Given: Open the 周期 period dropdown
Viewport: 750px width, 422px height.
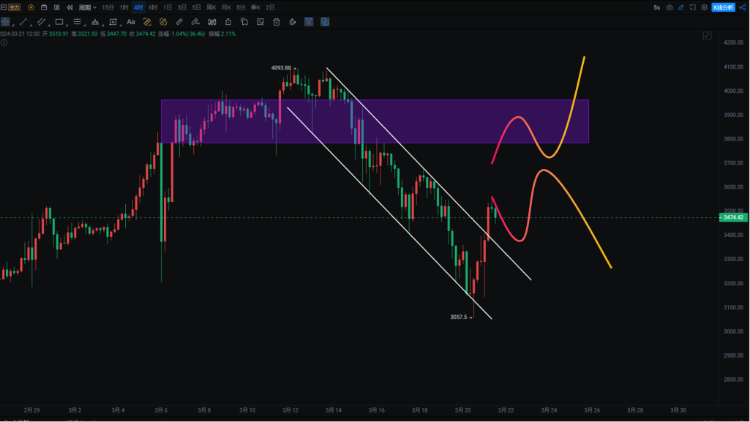Looking at the screenshot, I should pos(88,7).
